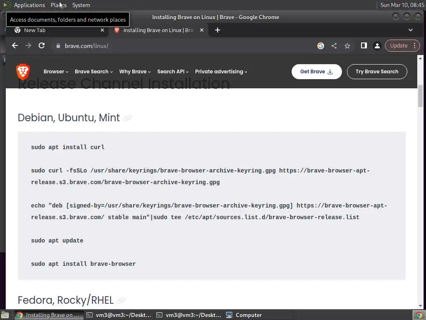Copy the Debian, Ubuntu, Mint anchor link
This screenshot has height=320, width=426.
127,118
